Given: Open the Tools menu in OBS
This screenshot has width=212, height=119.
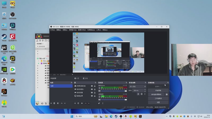Looking at the screenshot, I should coord(99,30).
